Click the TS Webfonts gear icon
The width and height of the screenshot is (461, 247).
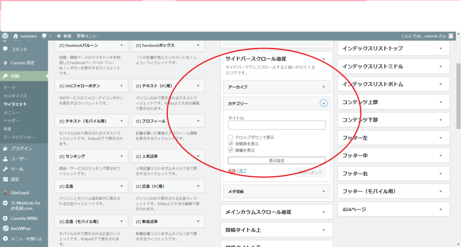[5, 203]
